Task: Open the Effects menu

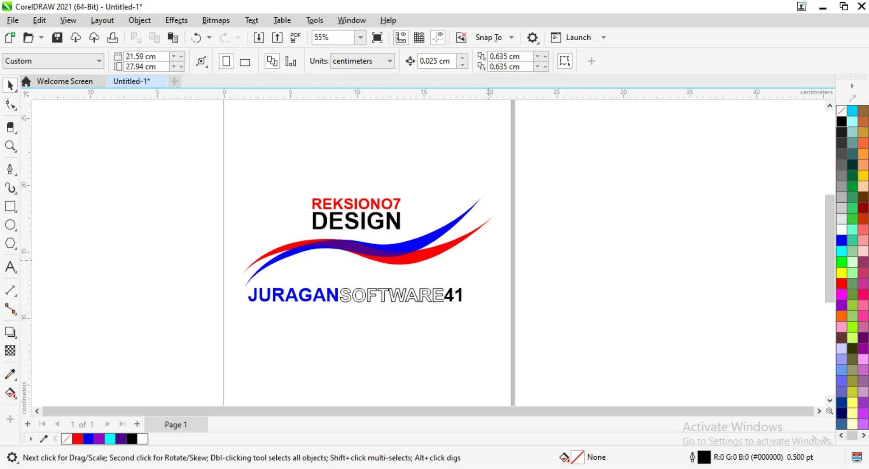Action: (177, 20)
